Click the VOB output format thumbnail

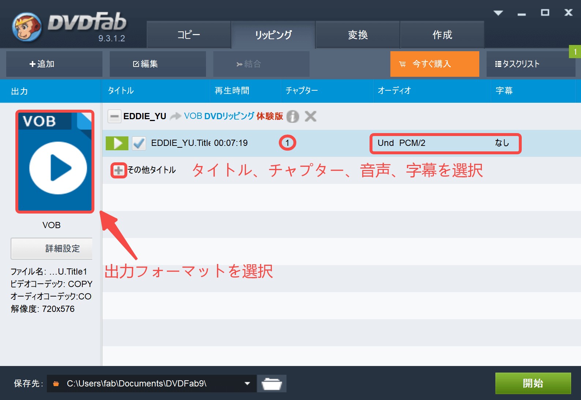55,162
